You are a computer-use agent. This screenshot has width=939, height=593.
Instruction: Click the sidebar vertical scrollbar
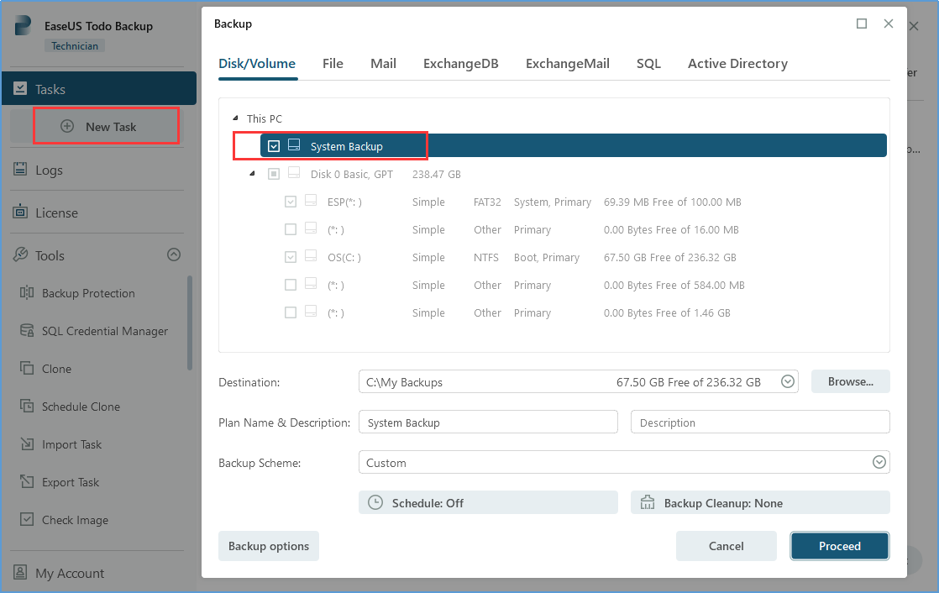pyautogui.click(x=190, y=323)
